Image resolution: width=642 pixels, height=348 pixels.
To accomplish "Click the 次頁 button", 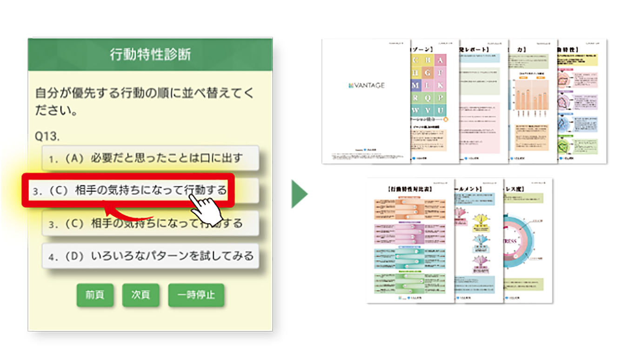I will click(x=140, y=295).
